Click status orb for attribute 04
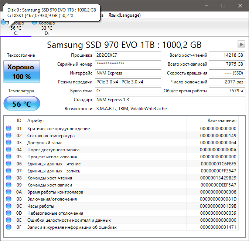This screenshot has height=241, width=249. coord(8,149)
